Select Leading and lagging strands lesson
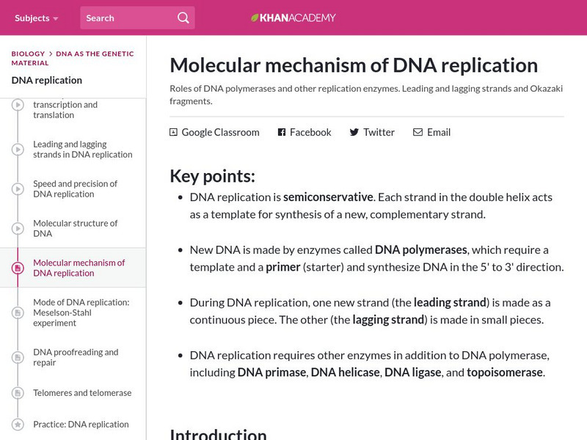The width and height of the screenshot is (587, 440). coord(83,149)
